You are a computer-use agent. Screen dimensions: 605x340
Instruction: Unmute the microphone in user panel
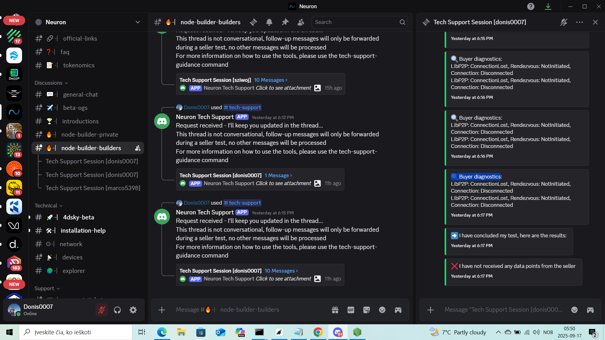[x=101, y=310]
